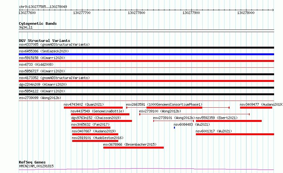Click ruler position 130278000
This screenshot has height=173, width=283.
(246, 13)
